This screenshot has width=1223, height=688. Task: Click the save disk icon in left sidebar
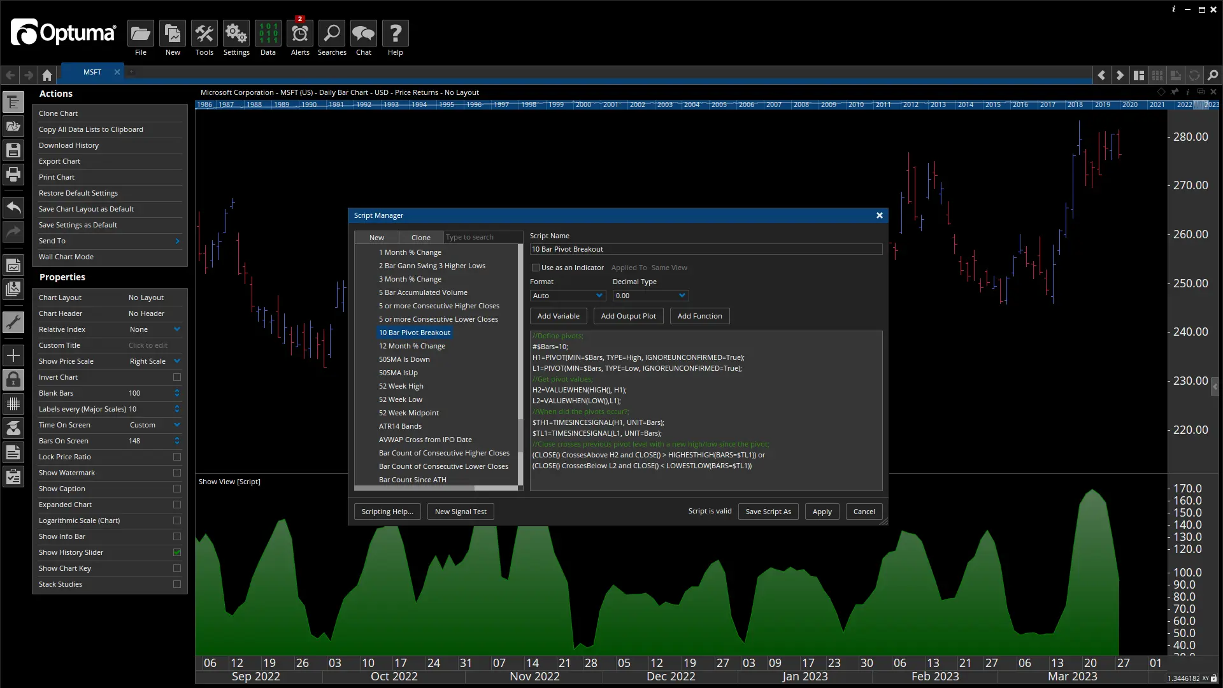pos(13,150)
